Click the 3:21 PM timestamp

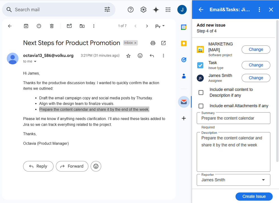tap(100, 55)
